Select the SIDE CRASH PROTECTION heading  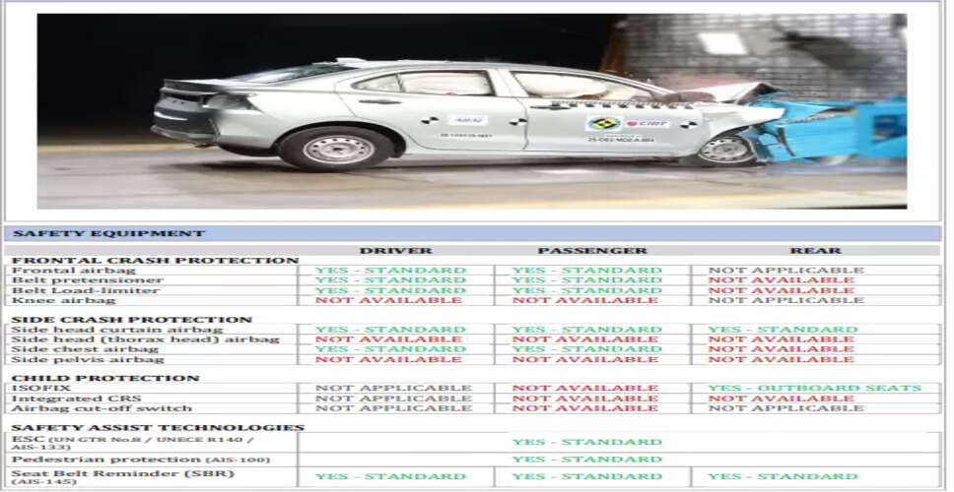point(132,320)
